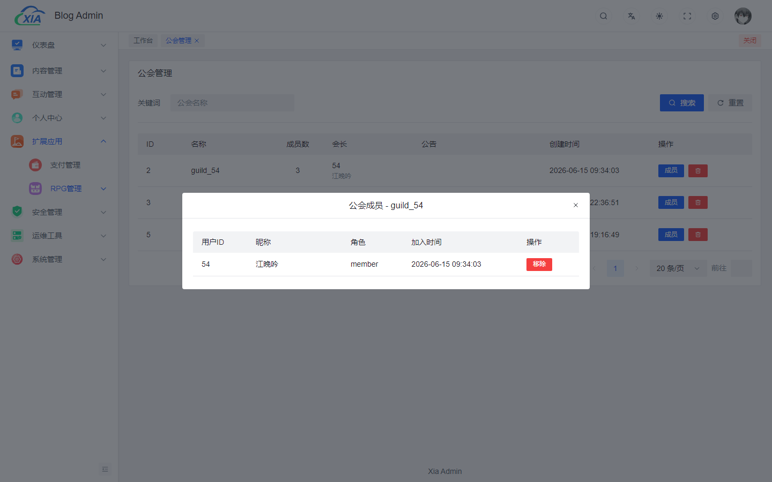Click the 个人中心 user icon
The width and height of the screenshot is (772, 482).
coord(17,118)
